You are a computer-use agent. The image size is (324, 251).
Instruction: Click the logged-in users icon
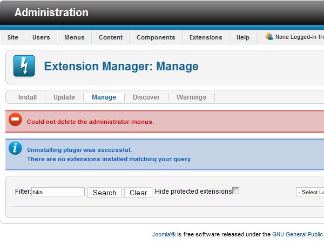[269, 37]
